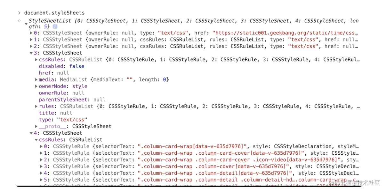Collapse entry 4 CSSStyleSheet

31,133
